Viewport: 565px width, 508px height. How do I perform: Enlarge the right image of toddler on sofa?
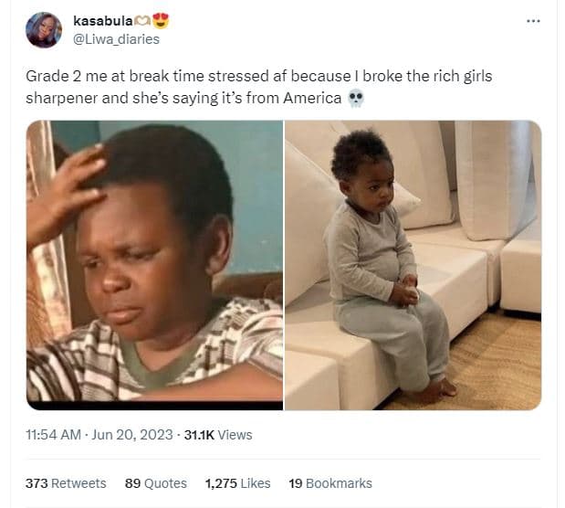tap(413, 265)
